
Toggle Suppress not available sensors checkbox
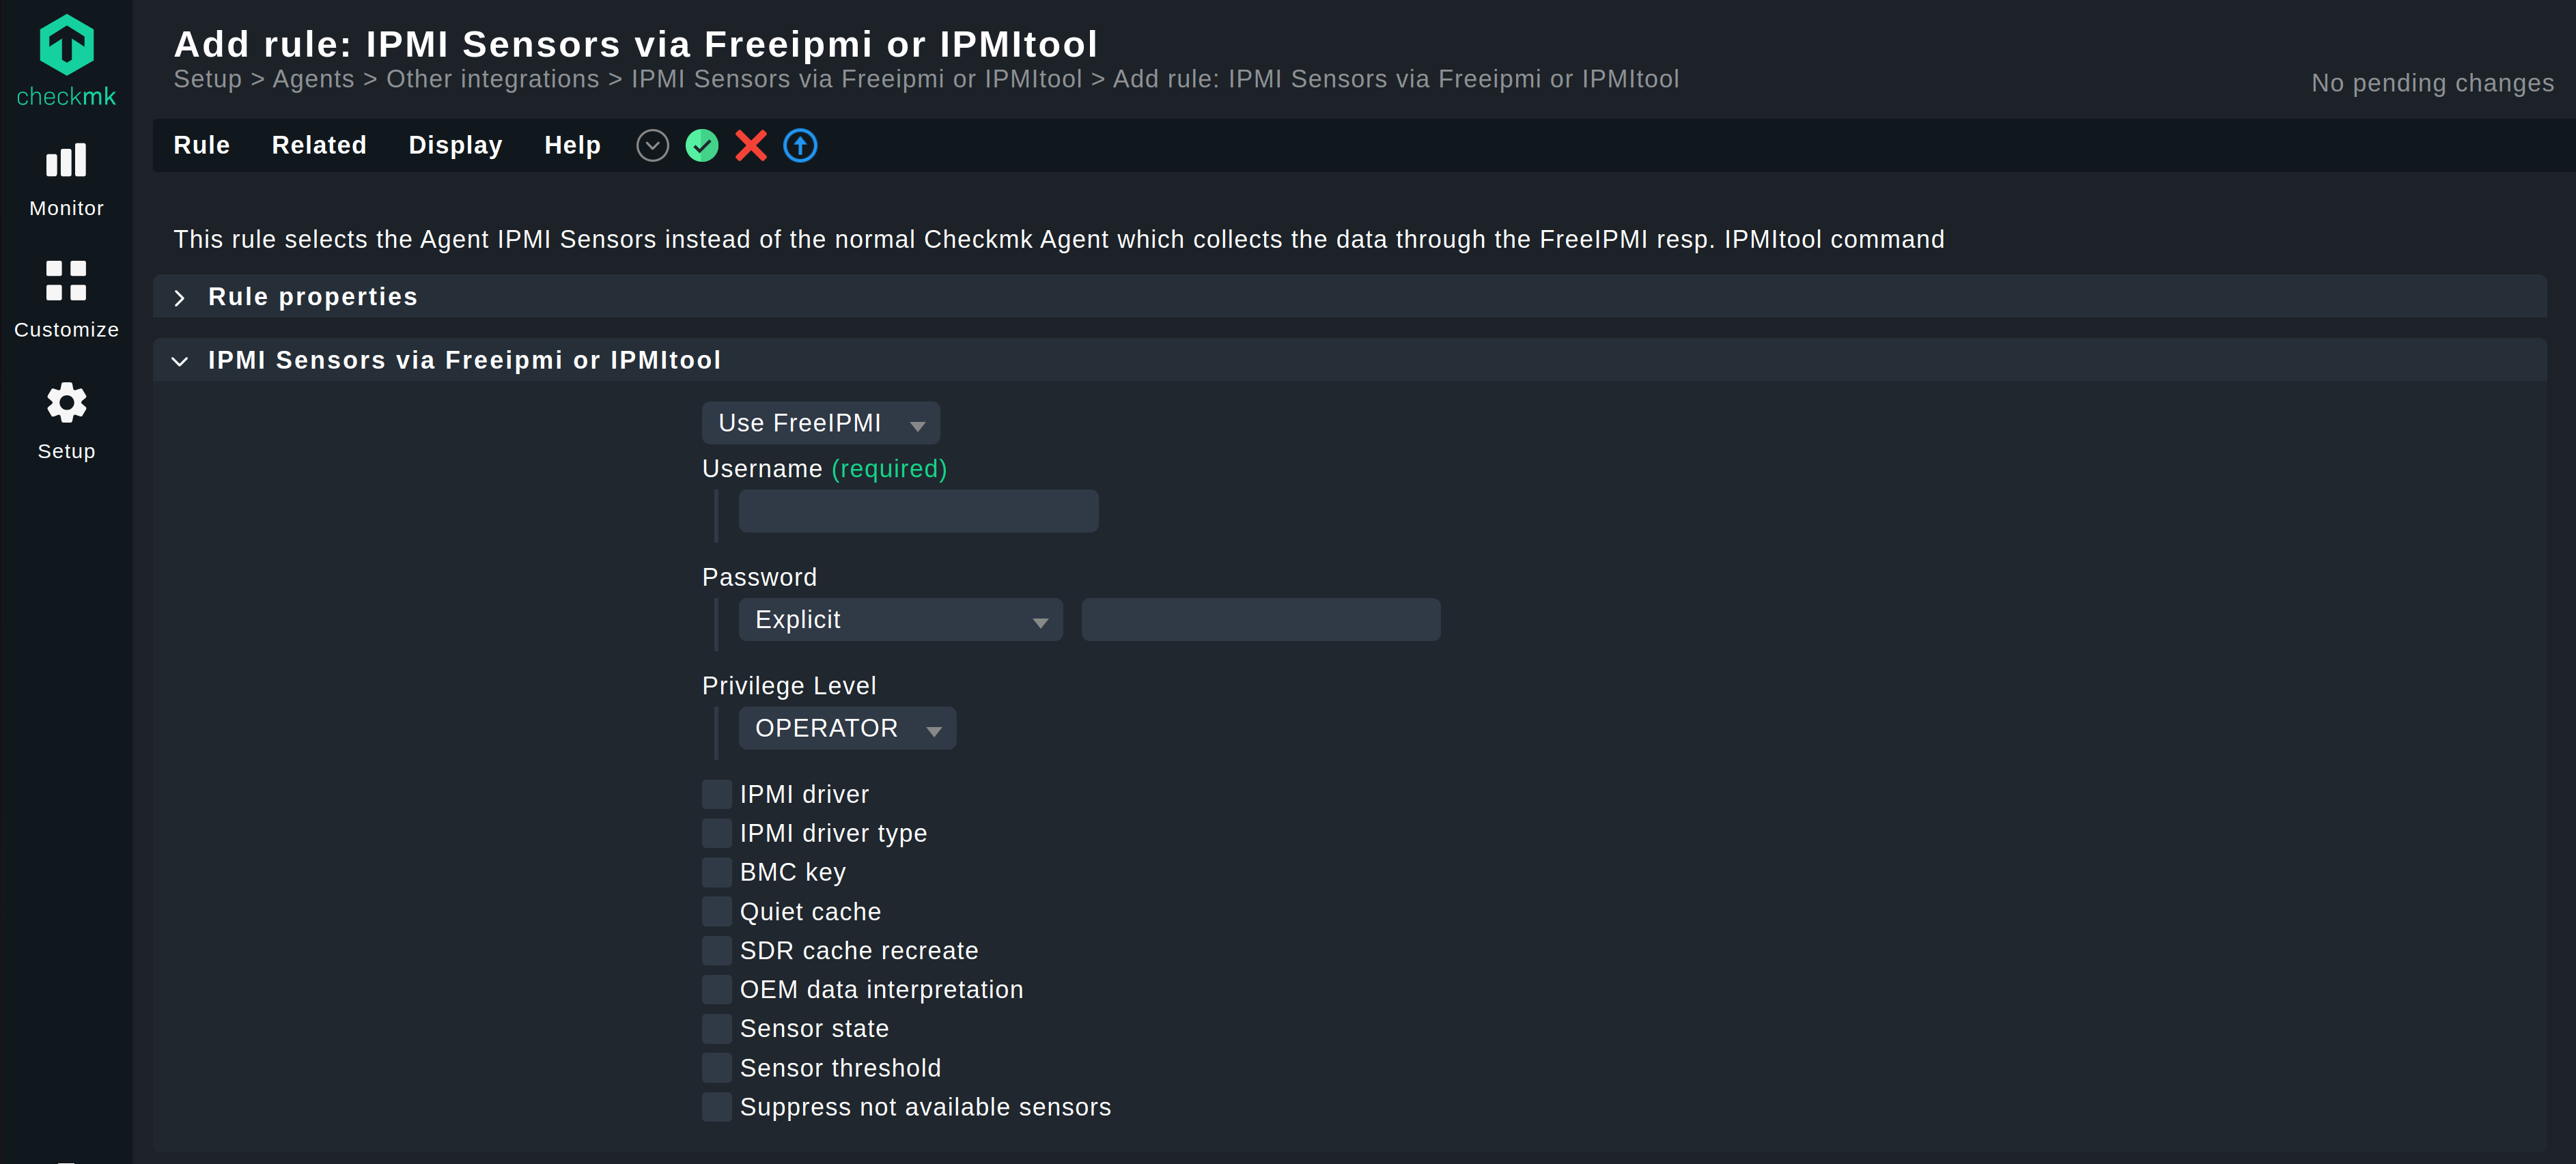[x=716, y=1107]
